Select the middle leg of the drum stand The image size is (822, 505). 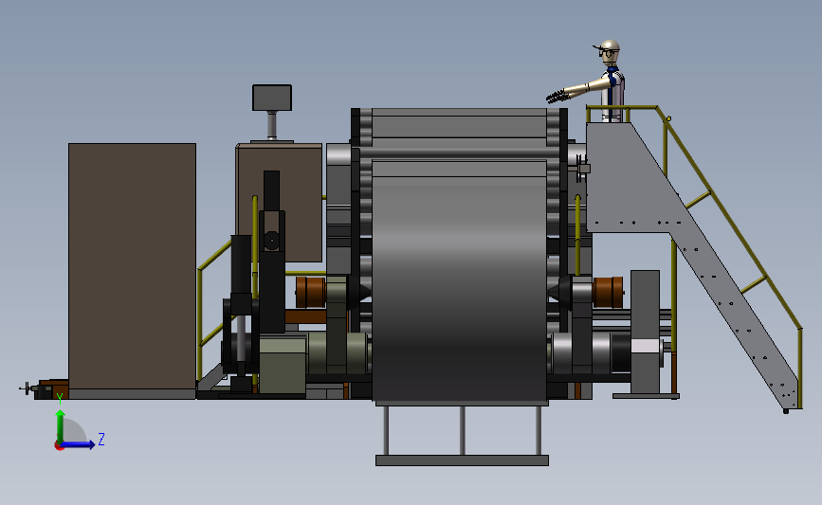pos(462,430)
